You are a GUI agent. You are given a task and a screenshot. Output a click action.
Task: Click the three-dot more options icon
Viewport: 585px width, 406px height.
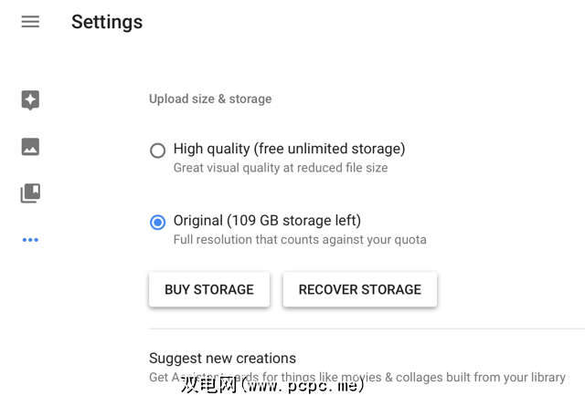[x=30, y=240]
